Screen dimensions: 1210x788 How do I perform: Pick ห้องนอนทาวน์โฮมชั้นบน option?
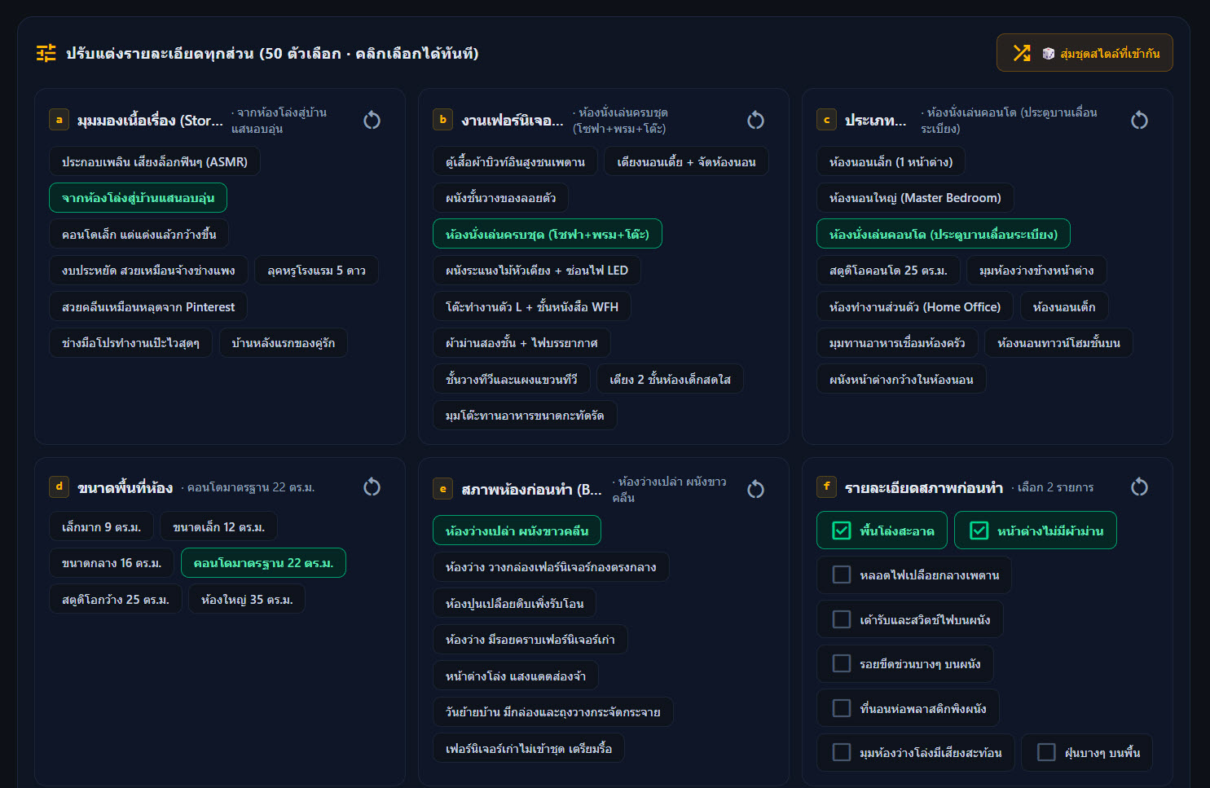click(1058, 343)
